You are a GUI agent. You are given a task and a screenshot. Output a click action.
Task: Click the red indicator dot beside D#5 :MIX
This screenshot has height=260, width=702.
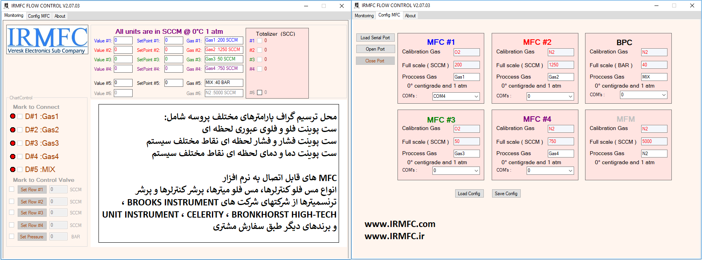click(x=13, y=169)
